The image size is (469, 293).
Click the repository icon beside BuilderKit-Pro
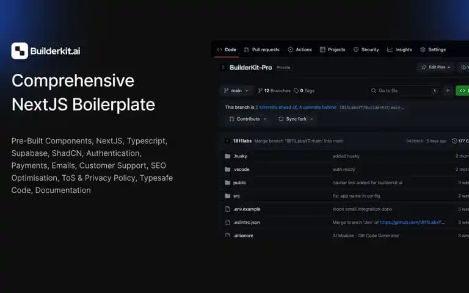pyautogui.click(x=223, y=68)
